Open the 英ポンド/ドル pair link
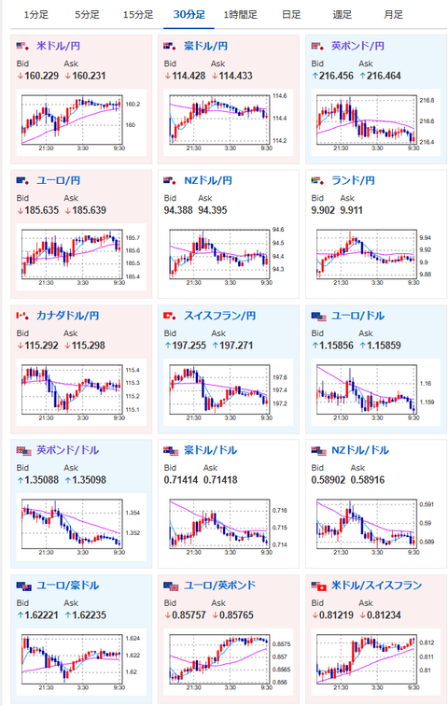 [67, 450]
